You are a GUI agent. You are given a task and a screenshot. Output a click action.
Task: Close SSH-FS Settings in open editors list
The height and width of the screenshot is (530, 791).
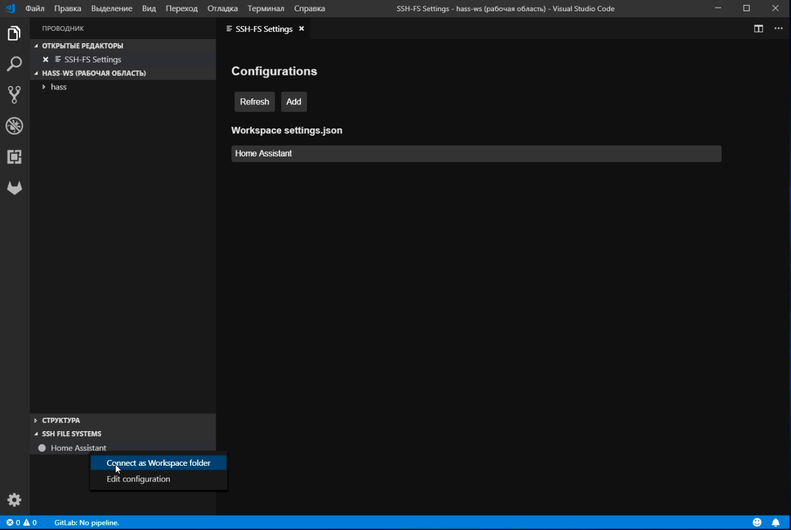[46, 59]
